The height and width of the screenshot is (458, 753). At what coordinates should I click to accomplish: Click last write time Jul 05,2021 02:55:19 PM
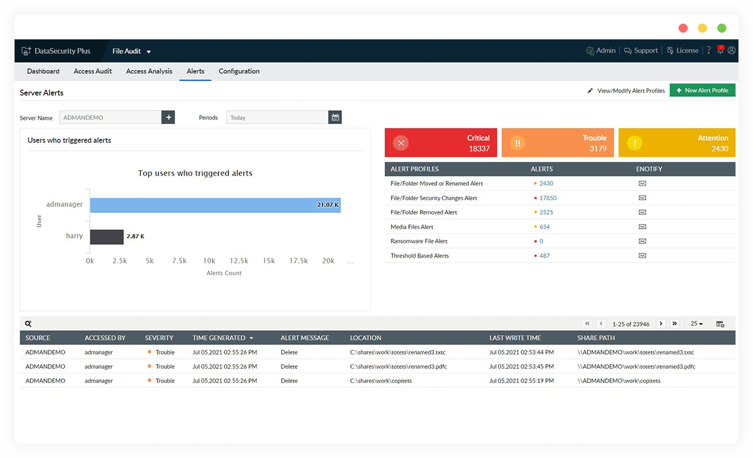click(522, 381)
